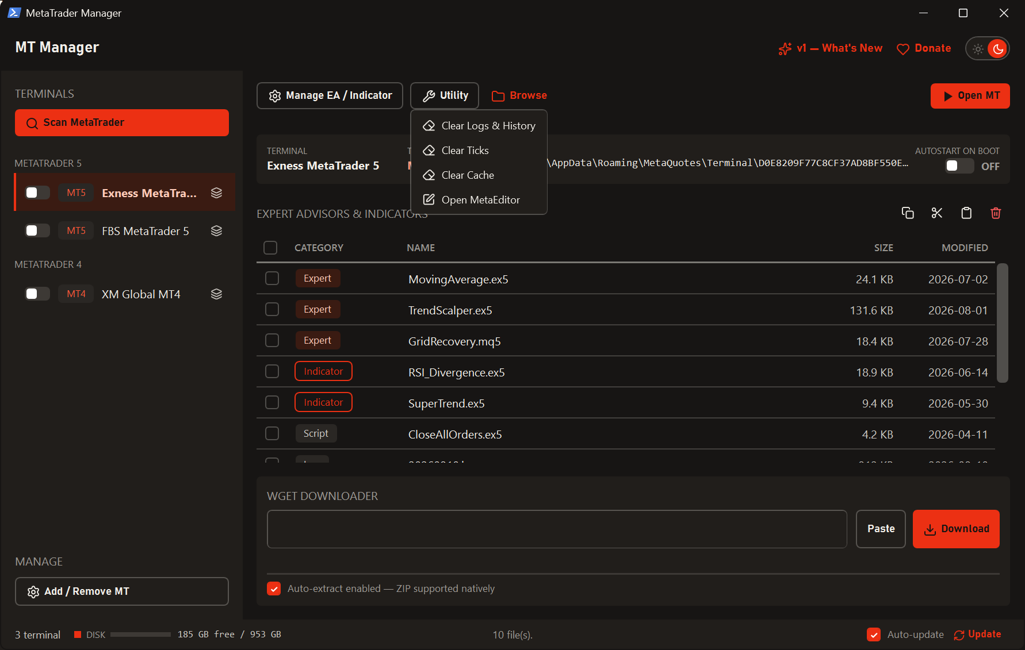Click Scan MetaTrader button
The width and height of the screenshot is (1025, 650).
(x=122, y=123)
